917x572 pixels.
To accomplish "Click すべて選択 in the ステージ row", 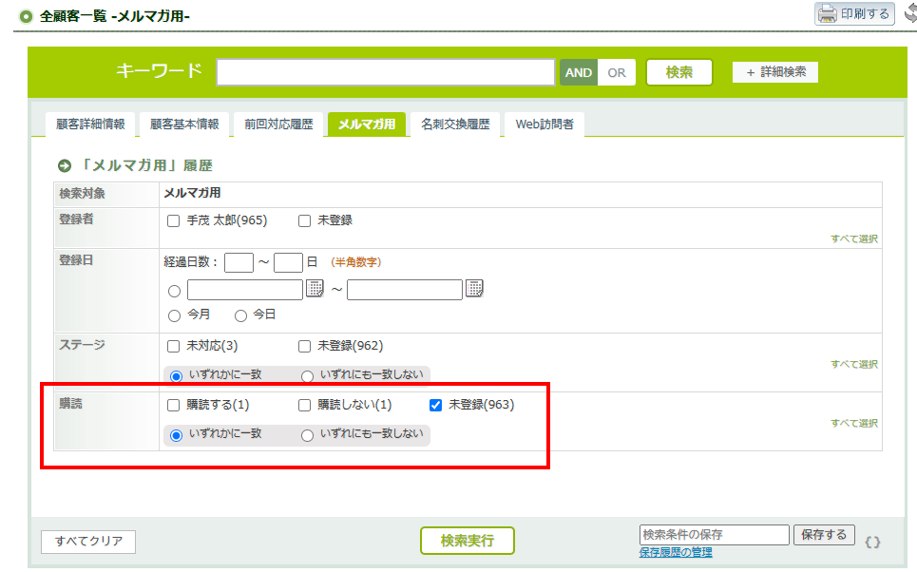I will (x=854, y=364).
